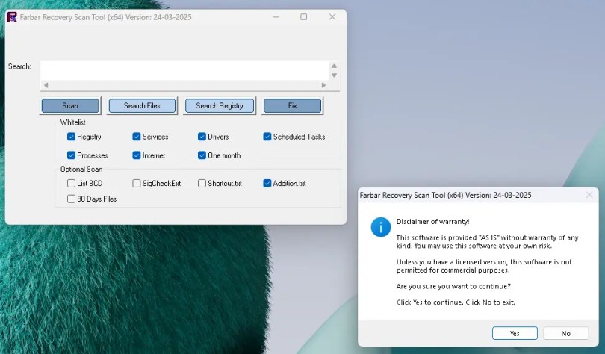
Task: Click the Search Files button
Action: (142, 105)
